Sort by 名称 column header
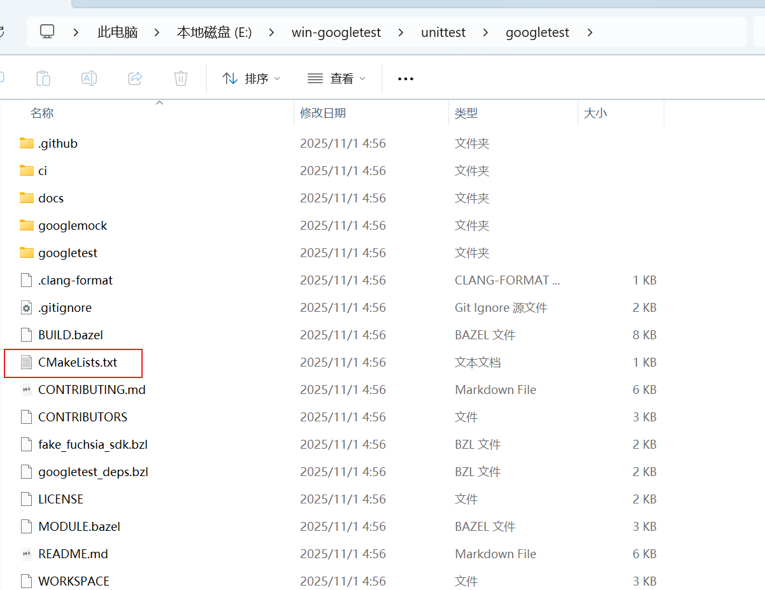 pyautogui.click(x=42, y=113)
